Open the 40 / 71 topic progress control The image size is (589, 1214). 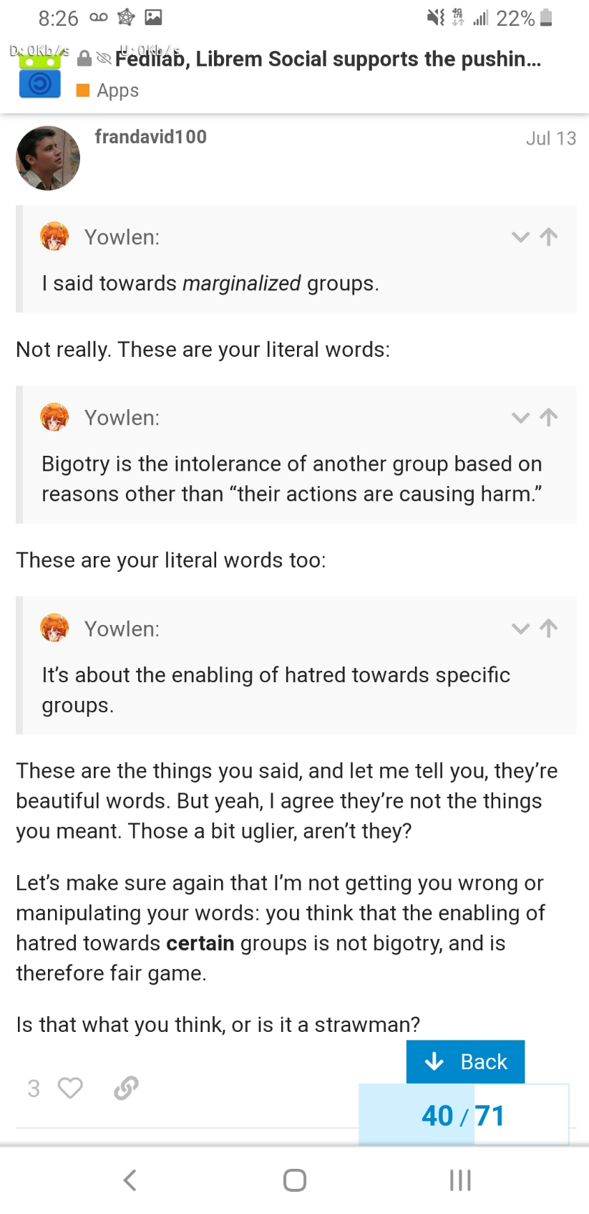tap(464, 1115)
